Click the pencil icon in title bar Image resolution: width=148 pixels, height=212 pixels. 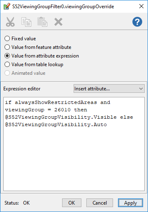click(7, 6)
